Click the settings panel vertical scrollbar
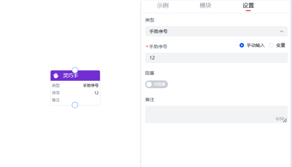The image size is (292, 167). click(x=291, y=81)
